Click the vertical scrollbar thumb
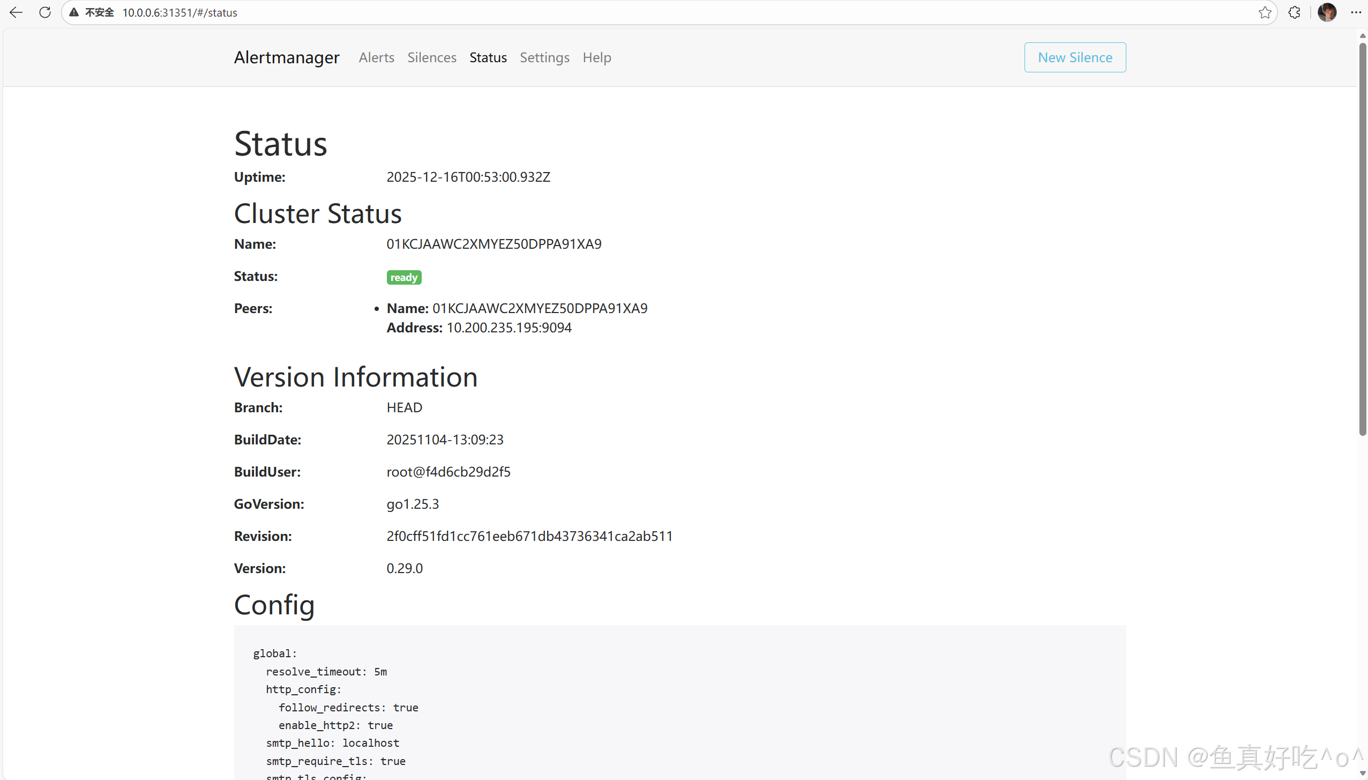1368x780 pixels. pyautogui.click(x=1362, y=239)
